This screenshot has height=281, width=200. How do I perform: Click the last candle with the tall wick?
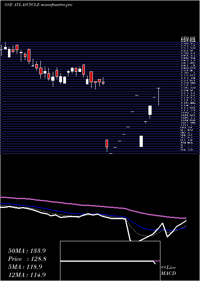click(x=158, y=97)
